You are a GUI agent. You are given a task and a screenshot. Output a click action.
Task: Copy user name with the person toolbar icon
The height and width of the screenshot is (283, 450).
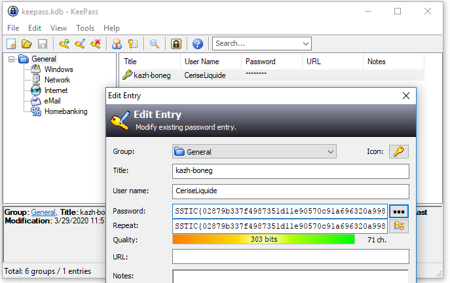pyautogui.click(x=117, y=44)
